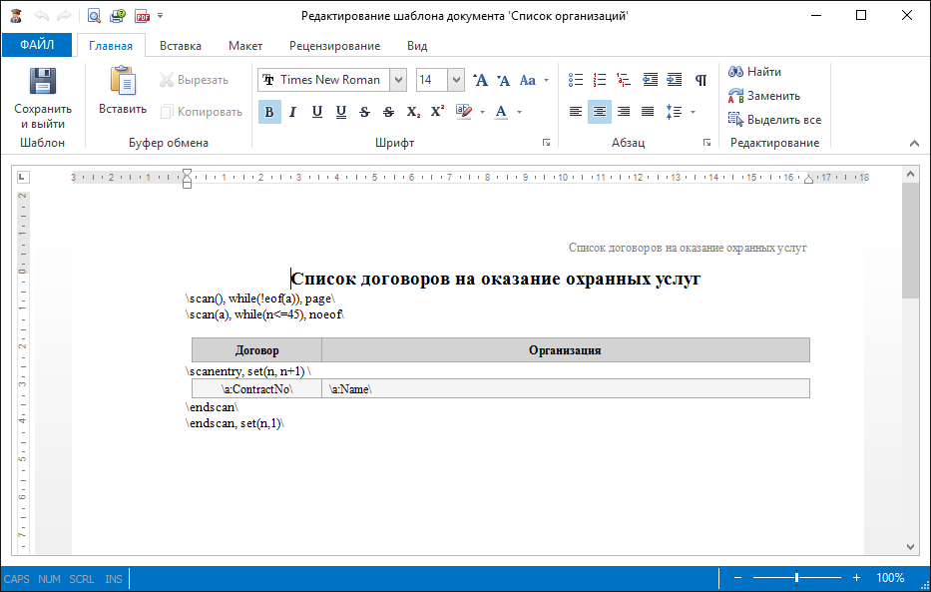Toggle double strikethrough formatting
This screenshot has width=931, height=592.
coord(388,112)
